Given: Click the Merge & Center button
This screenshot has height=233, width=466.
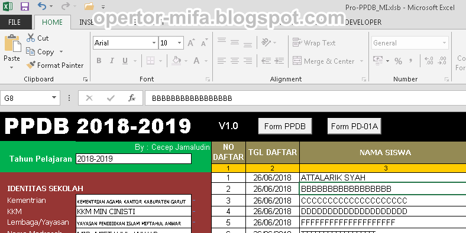Looking at the screenshot, I should pos(323,61).
